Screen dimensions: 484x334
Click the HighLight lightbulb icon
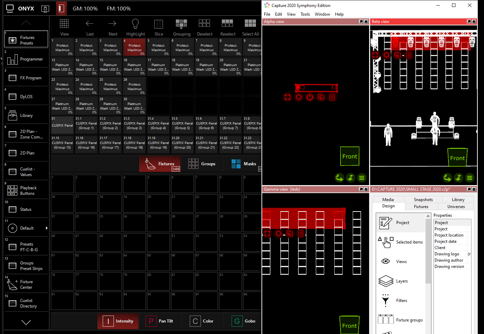(135, 24)
